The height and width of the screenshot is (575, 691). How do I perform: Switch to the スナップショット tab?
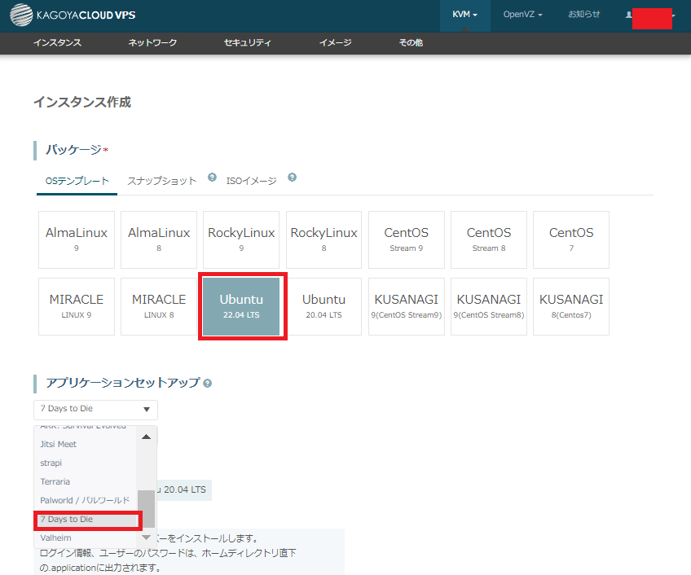pyautogui.click(x=161, y=181)
